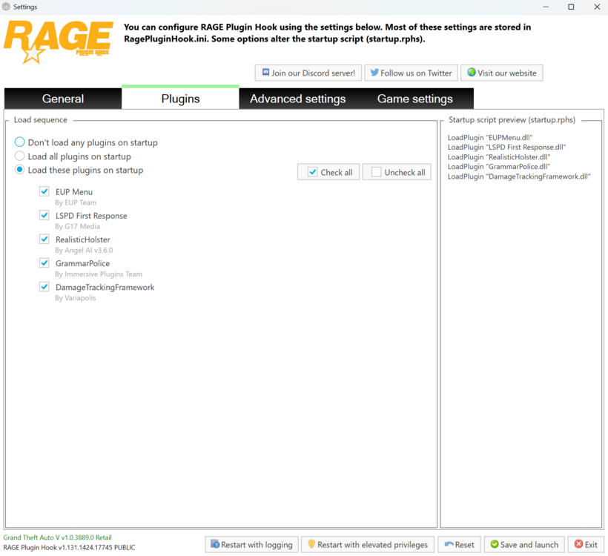
Task: Click the 'By G17 Media' author text
Action: 77,226
